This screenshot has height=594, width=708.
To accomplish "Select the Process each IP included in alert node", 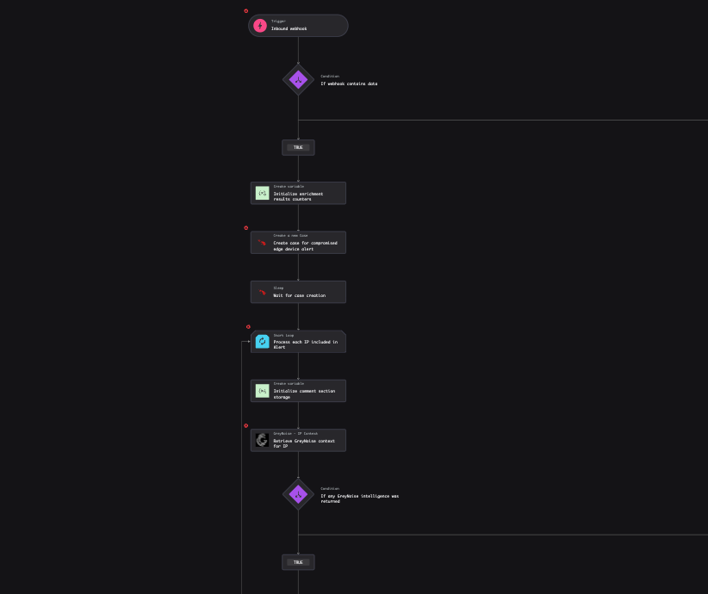I will [x=299, y=342].
